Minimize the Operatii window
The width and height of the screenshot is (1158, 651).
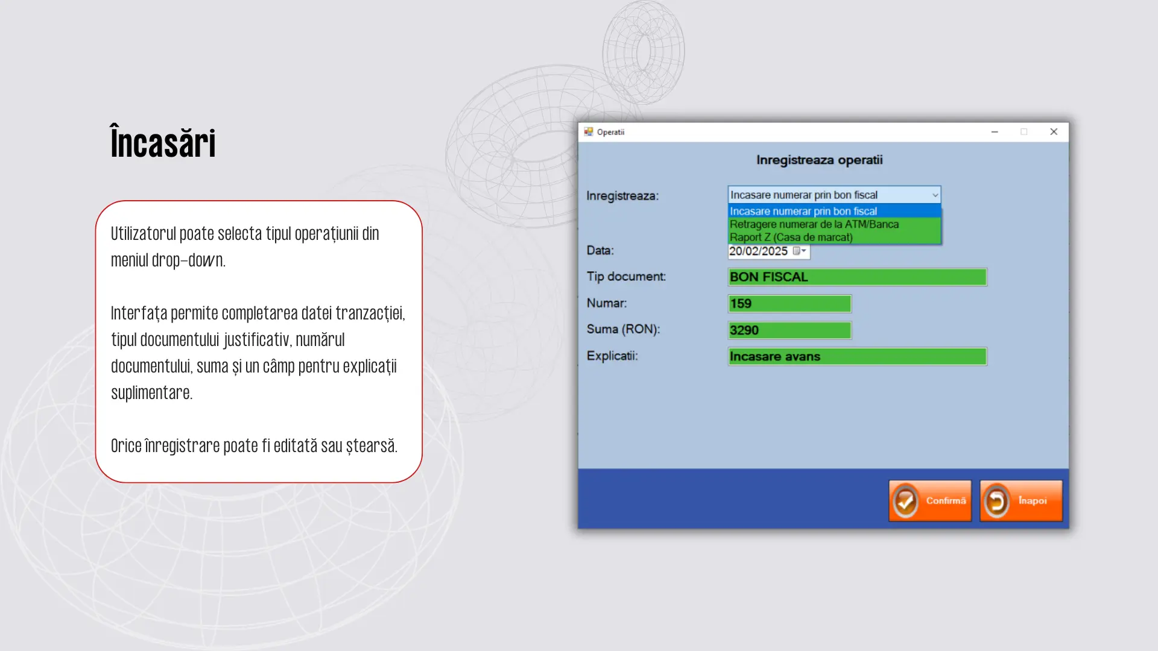coord(995,132)
